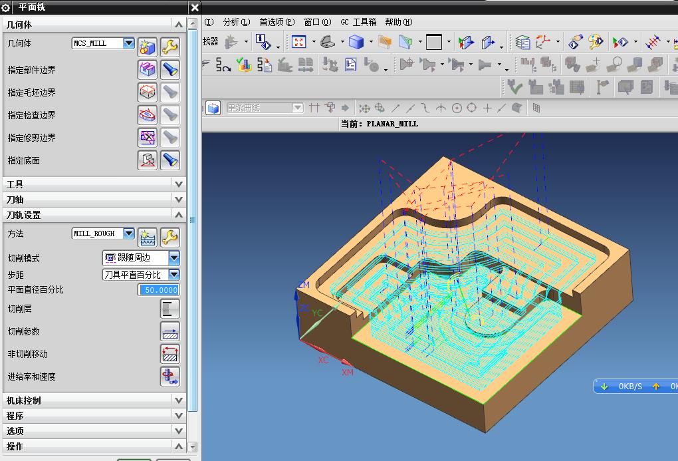The image size is (678, 461).
Task: Display part boundary with the flashlight icon
Action: pyautogui.click(x=170, y=70)
